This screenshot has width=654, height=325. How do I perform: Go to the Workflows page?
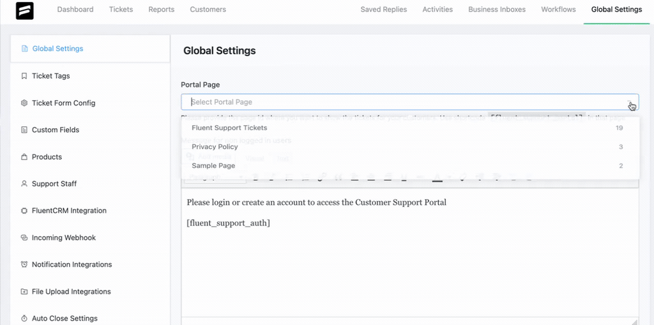pos(558,9)
